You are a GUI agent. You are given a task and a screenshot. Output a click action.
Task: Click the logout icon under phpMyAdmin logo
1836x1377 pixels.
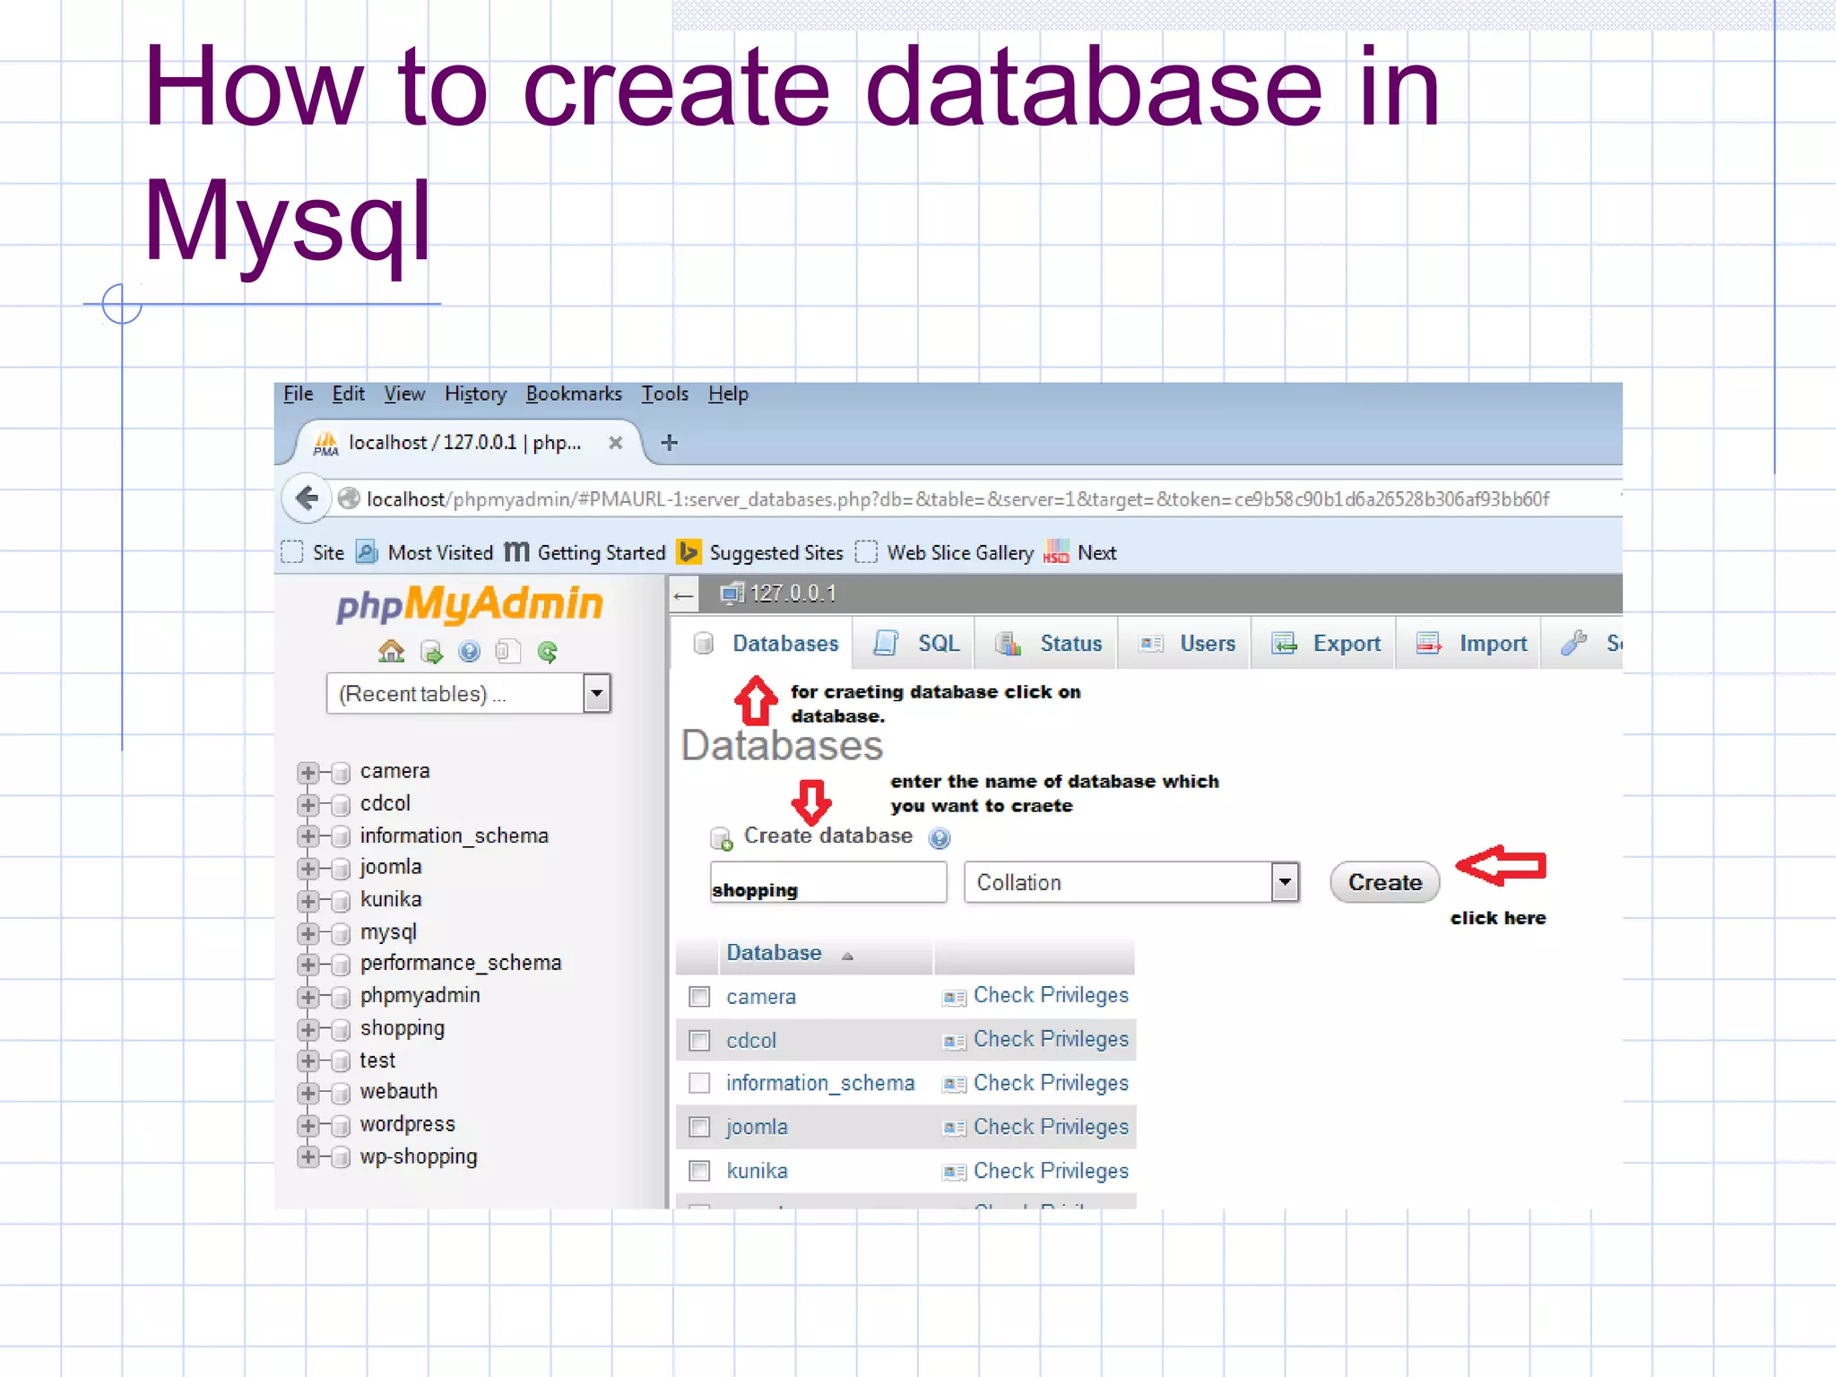pyautogui.click(x=431, y=652)
